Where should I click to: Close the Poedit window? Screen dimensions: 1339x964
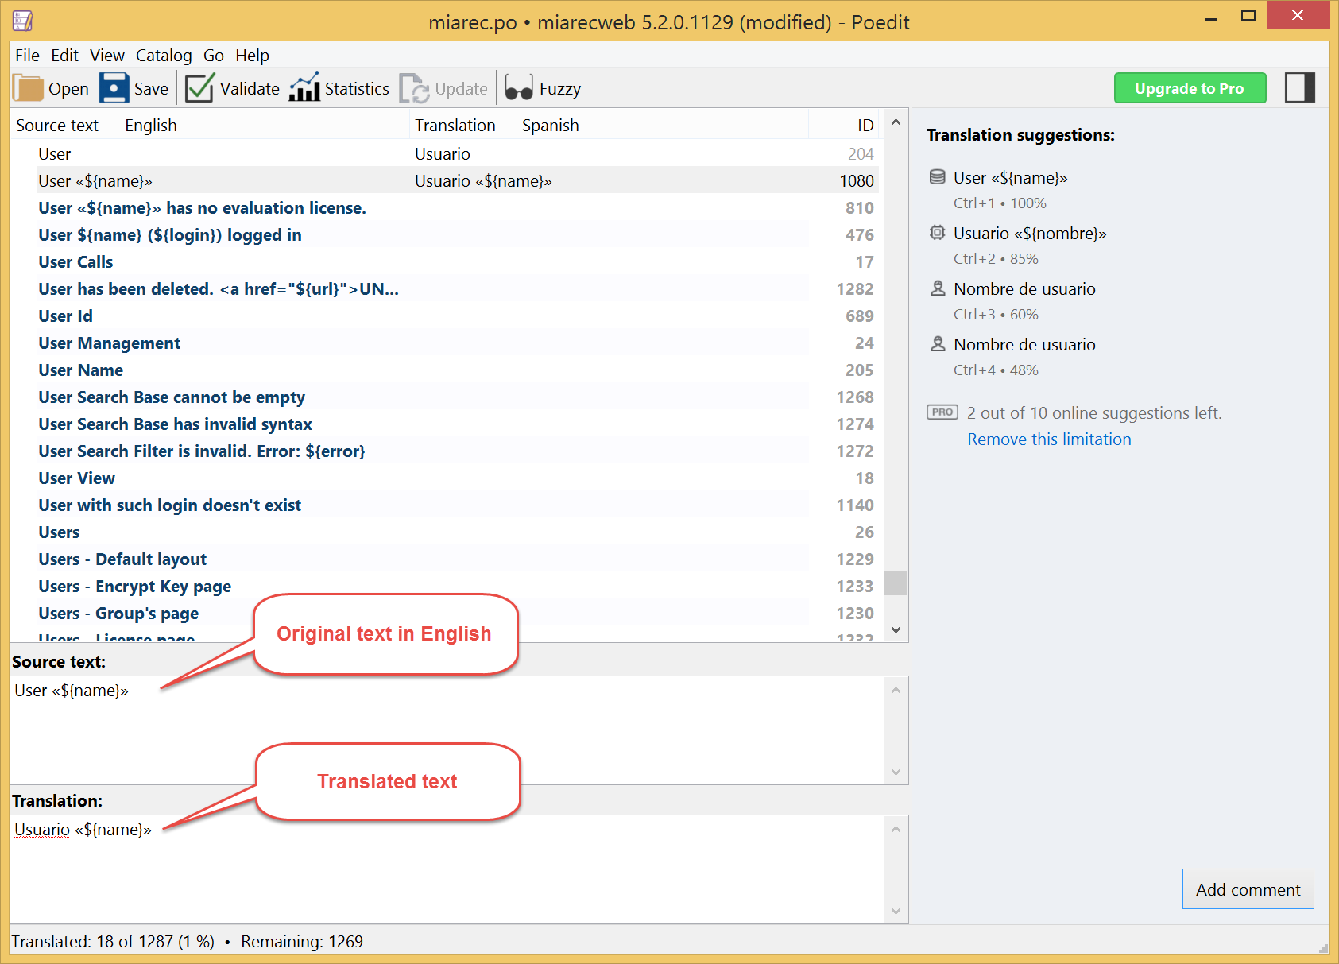click(1298, 15)
